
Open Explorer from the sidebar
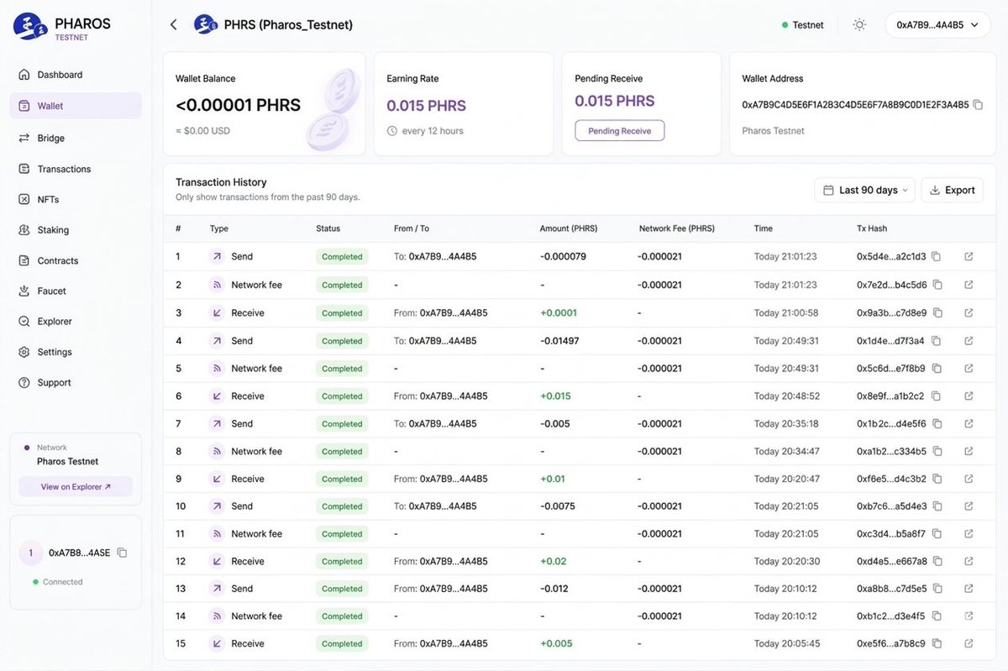click(76, 321)
